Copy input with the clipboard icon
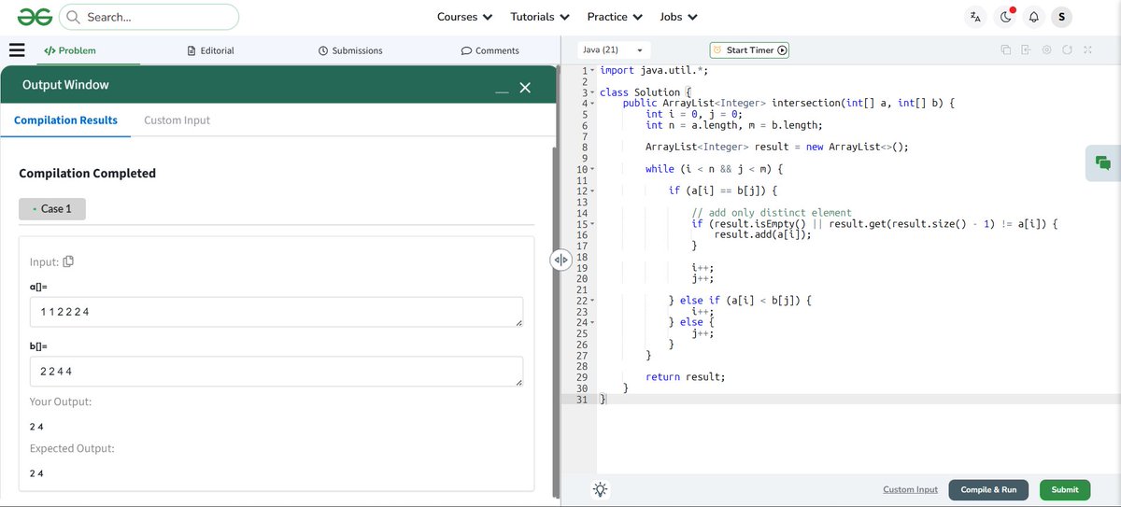This screenshot has width=1121, height=507. click(68, 261)
